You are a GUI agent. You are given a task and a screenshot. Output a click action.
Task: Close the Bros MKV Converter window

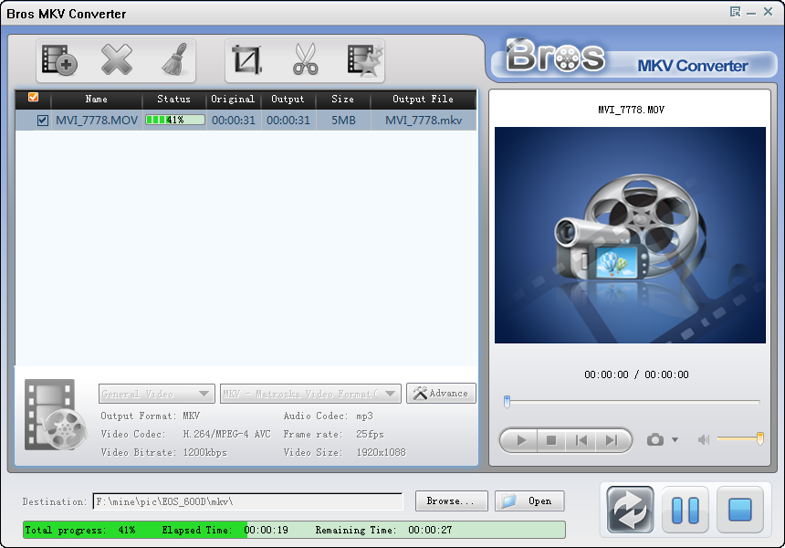pos(768,12)
